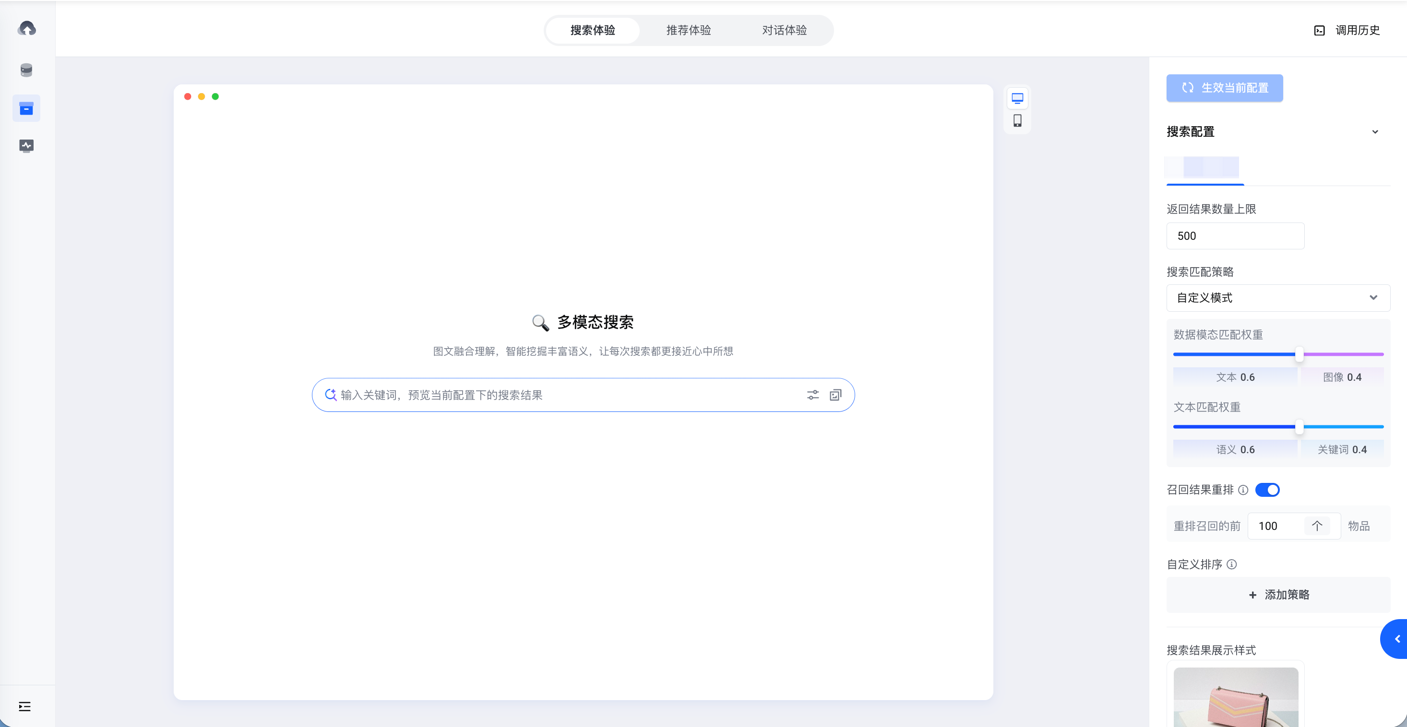Open search filter settings icon in search bar
The height and width of the screenshot is (727, 1407).
813,395
